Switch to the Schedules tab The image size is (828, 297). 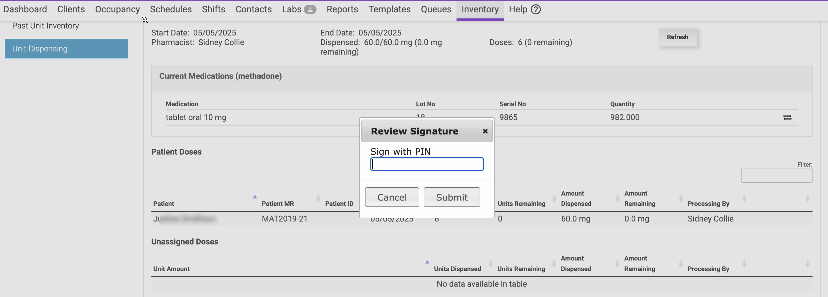[171, 9]
